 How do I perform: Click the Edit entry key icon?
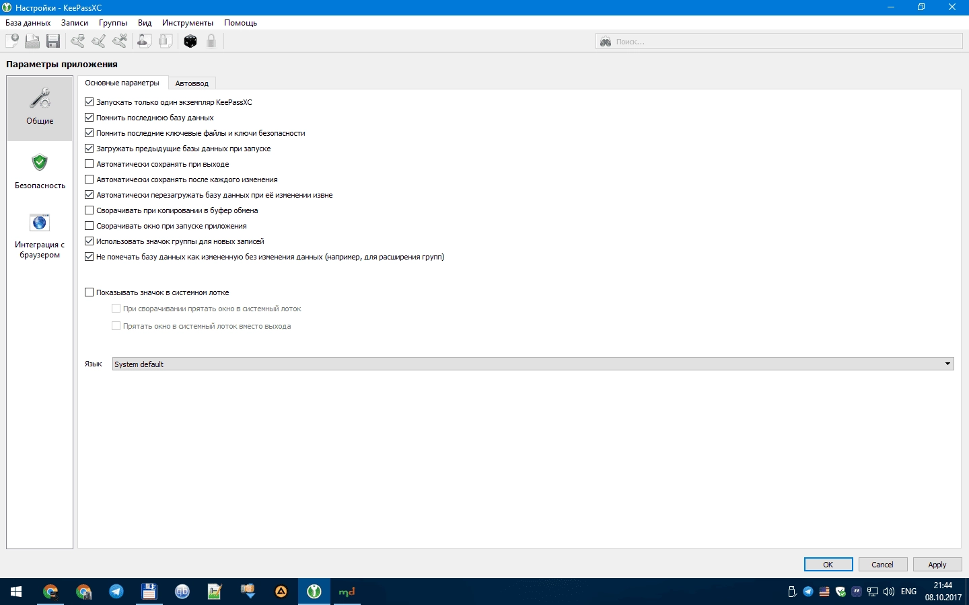click(x=99, y=41)
